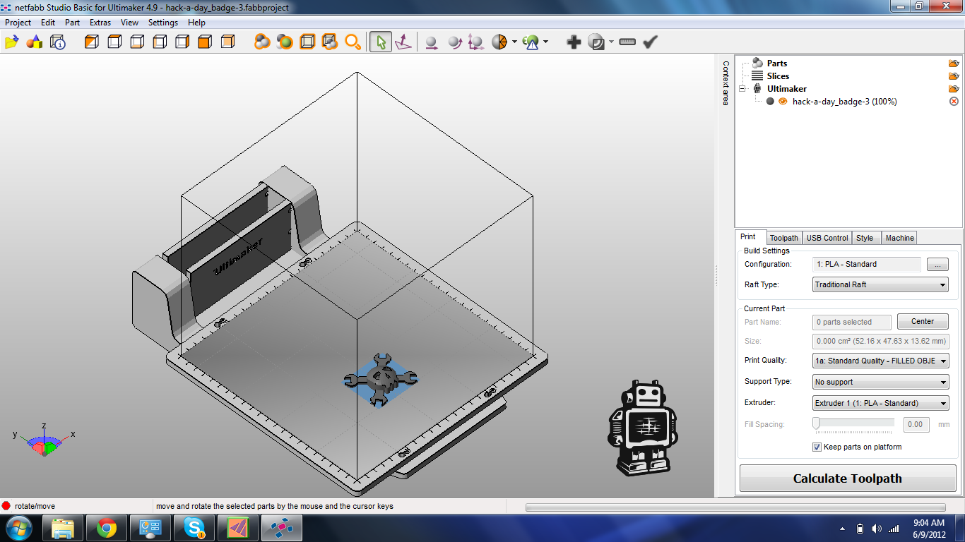The height and width of the screenshot is (542, 965).
Task: Click the black plus add icon
Action: tap(574, 42)
